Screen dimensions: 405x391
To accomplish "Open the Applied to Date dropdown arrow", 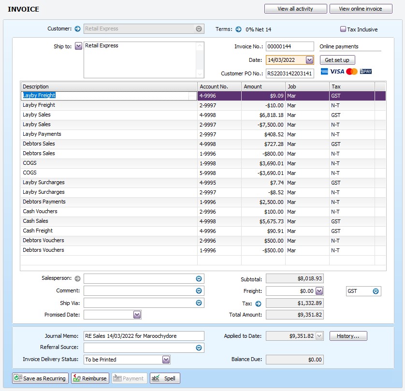I will 319,336.
